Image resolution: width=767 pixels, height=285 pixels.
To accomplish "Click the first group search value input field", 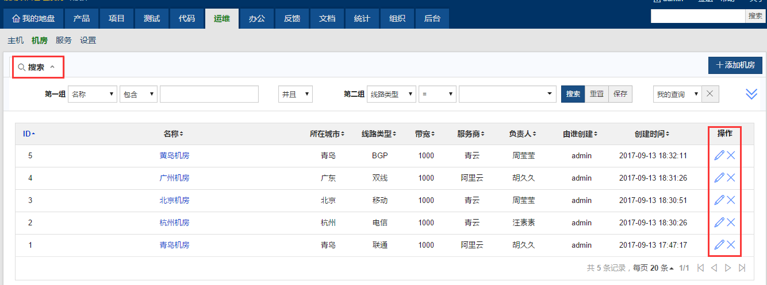I will (x=209, y=94).
